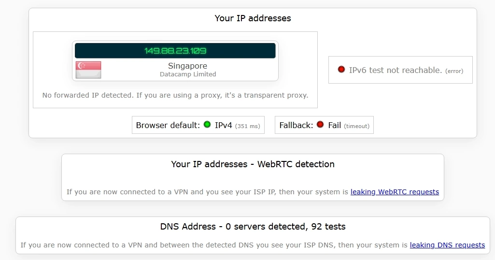Click the Datacamp Limited provider name
This screenshot has height=260, width=495.
[x=188, y=74]
